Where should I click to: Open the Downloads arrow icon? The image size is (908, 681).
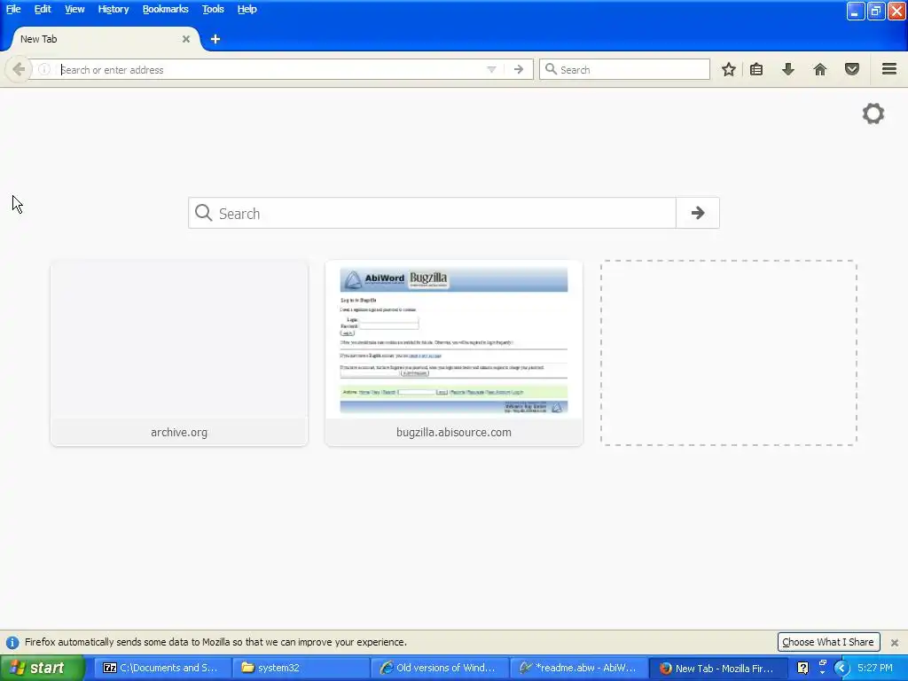pyautogui.click(x=788, y=69)
